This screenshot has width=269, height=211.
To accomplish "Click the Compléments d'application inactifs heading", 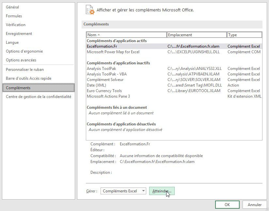I will (119, 63).
